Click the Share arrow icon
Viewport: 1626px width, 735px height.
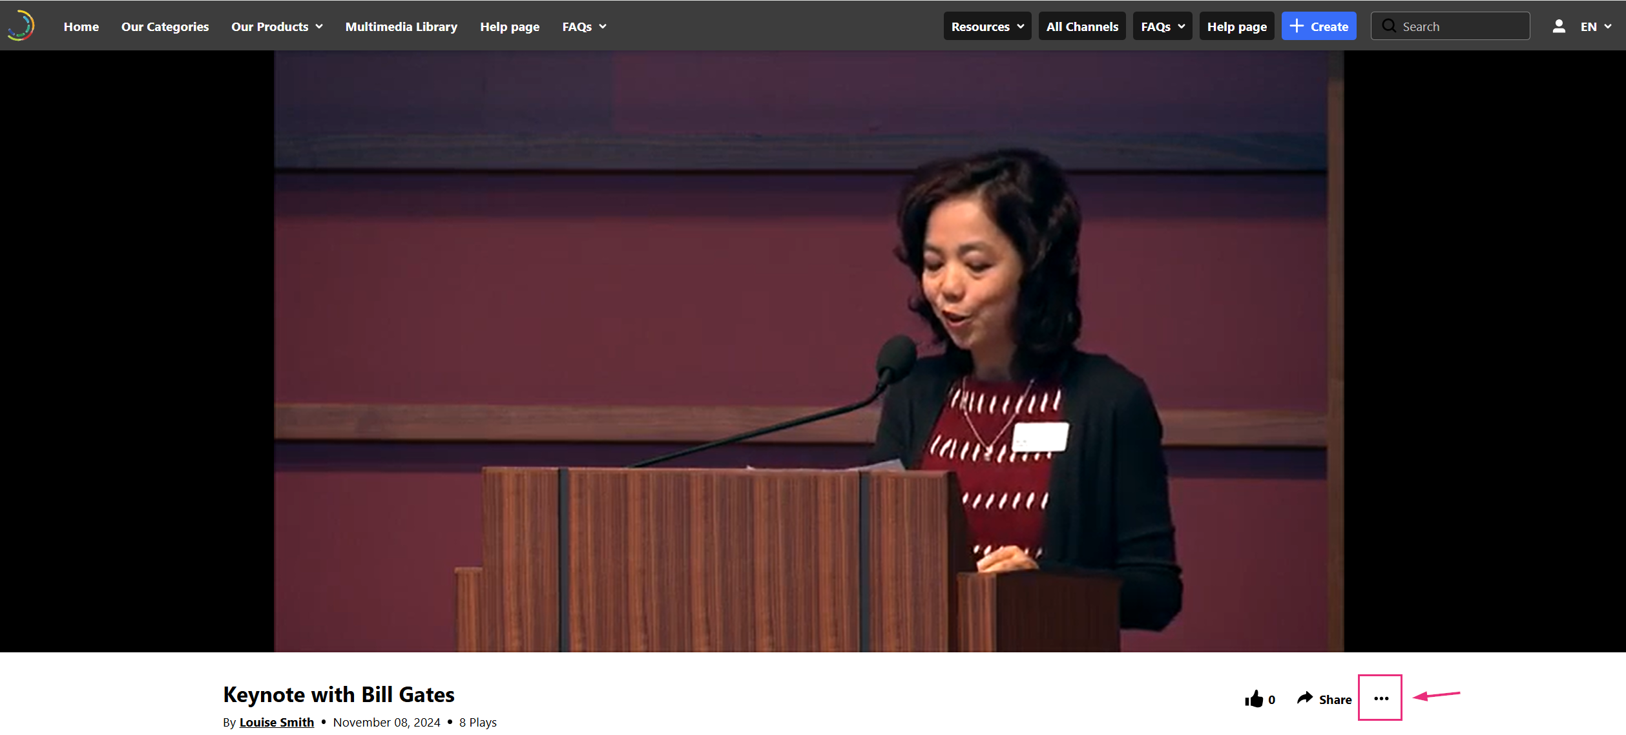pyautogui.click(x=1305, y=698)
